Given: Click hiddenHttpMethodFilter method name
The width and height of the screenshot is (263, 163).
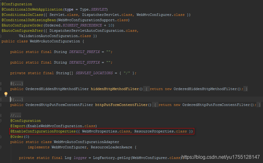Looking at the screenshot, I should [x=115, y=89].
